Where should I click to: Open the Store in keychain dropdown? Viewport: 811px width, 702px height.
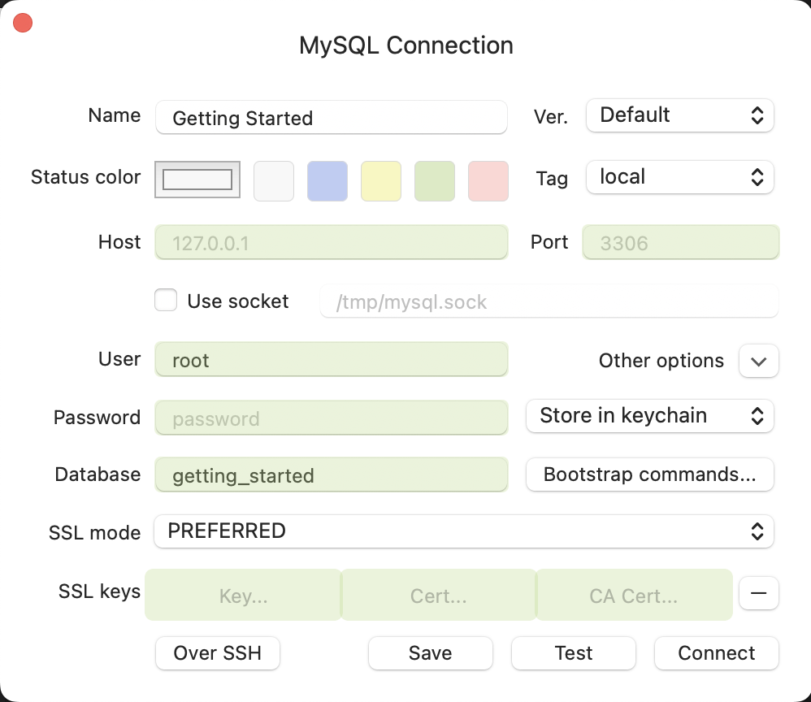point(649,415)
